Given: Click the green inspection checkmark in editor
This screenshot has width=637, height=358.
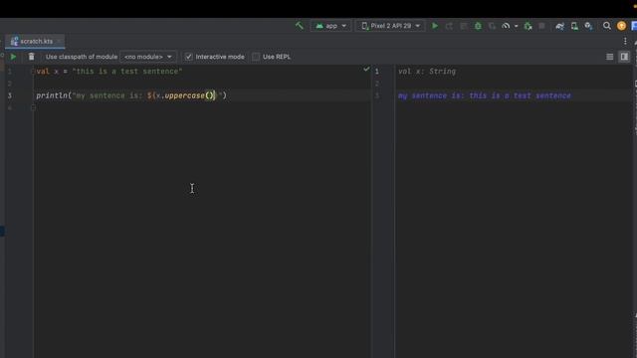Looking at the screenshot, I should click(x=366, y=70).
